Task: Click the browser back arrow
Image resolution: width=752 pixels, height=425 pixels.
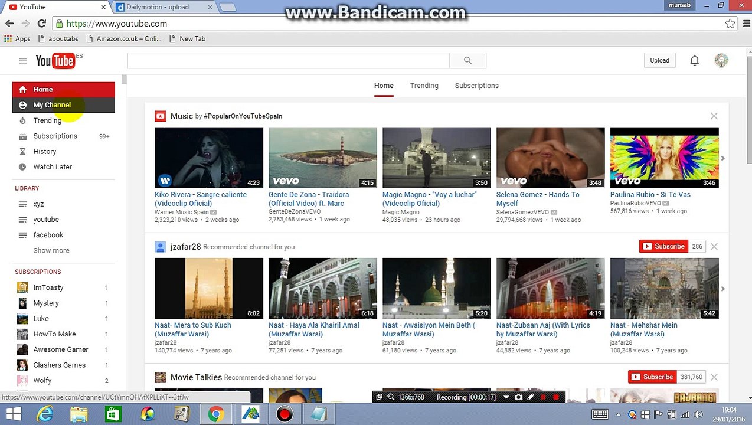Action: tap(9, 24)
